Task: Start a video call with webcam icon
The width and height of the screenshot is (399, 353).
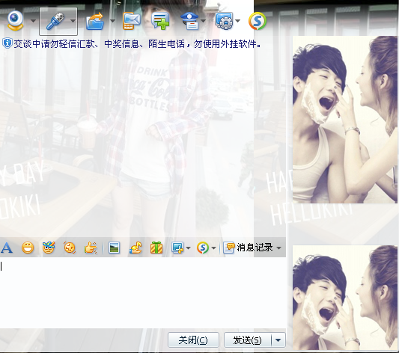Action: tap(15, 21)
